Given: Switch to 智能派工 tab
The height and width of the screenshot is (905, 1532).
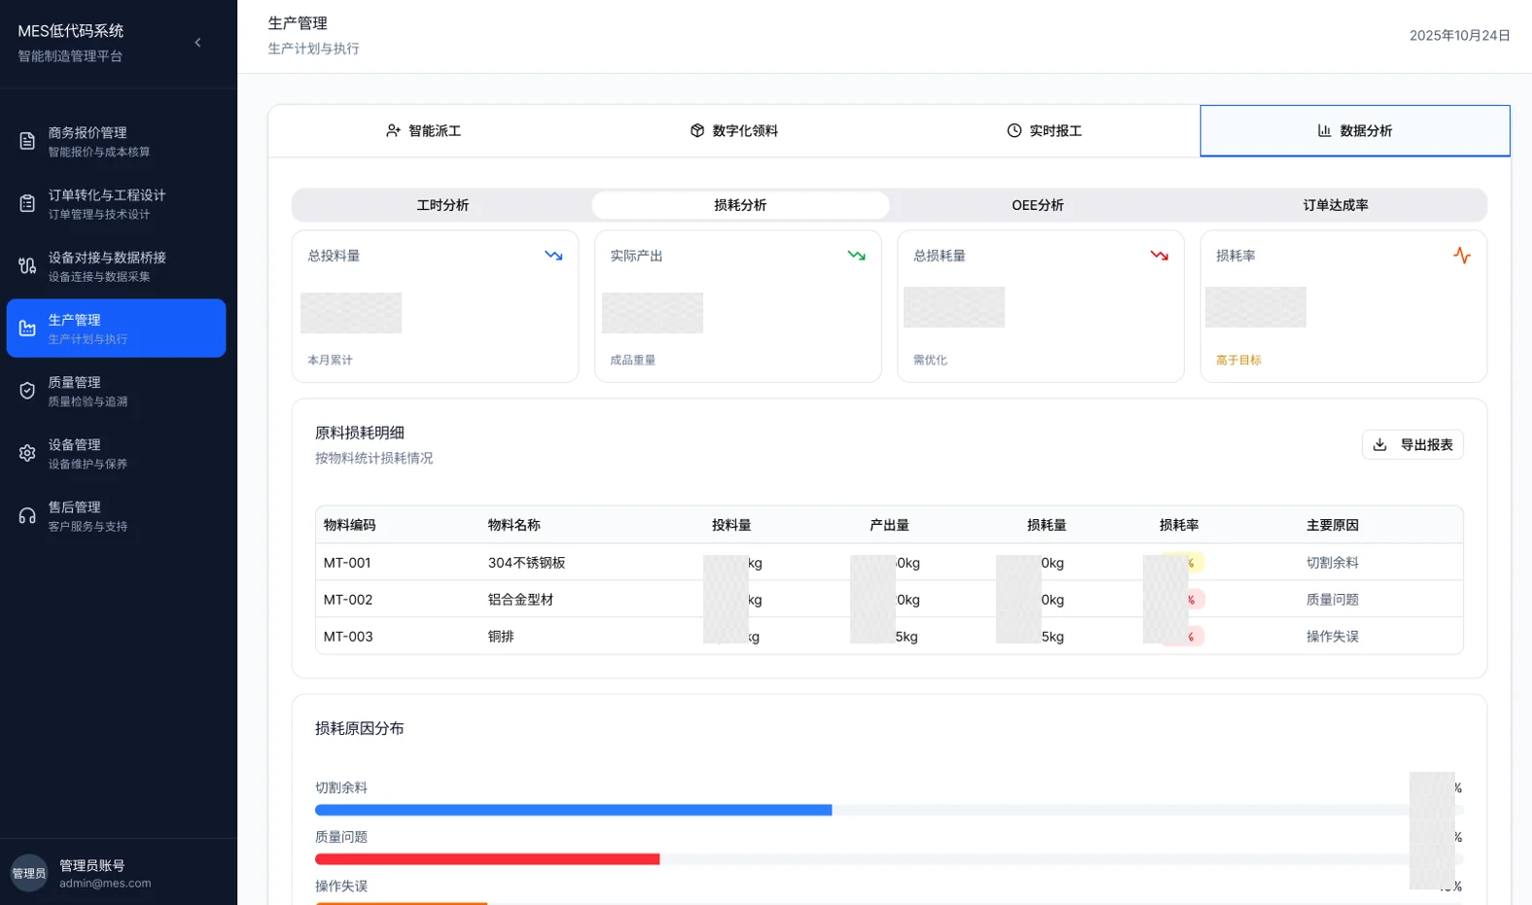Looking at the screenshot, I should coord(423,130).
